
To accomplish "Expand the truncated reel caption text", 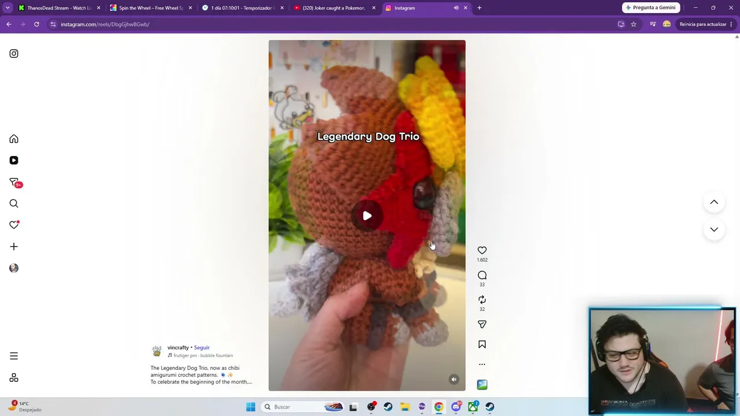I will (201, 375).
